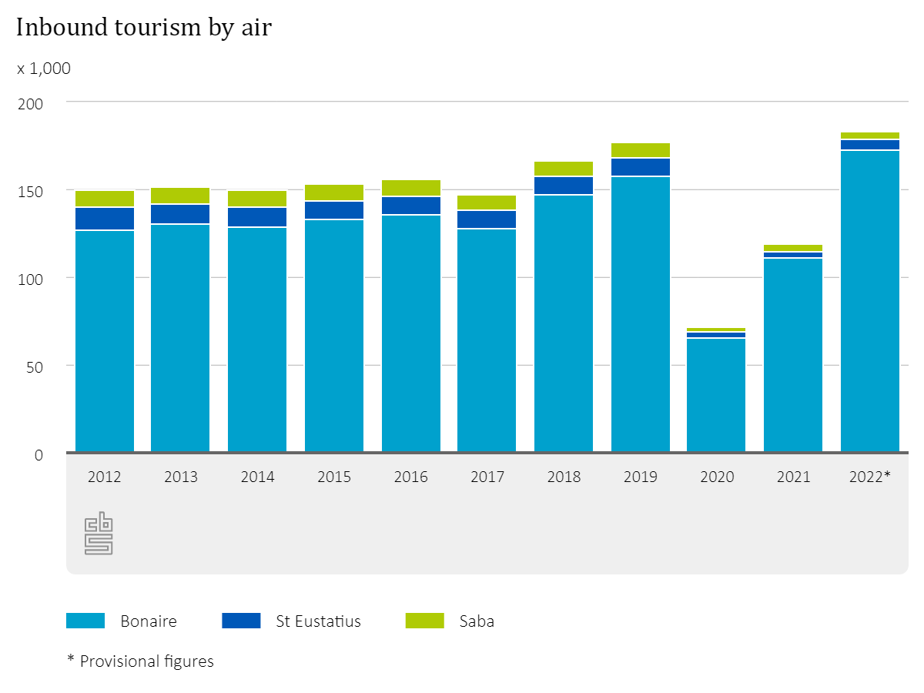Image resolution: width=924 pixels, height=693 pixels.
Task: Select the chart title 'Inbound tourism by air'
Action: point(142,28)
